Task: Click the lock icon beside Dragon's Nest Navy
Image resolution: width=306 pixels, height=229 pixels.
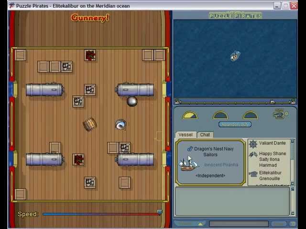Action: coord(190,149)
